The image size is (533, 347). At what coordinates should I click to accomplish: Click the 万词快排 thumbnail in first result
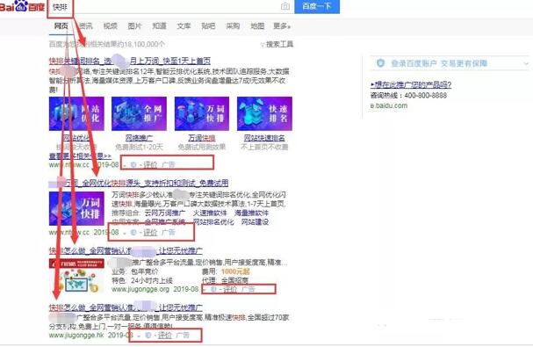(x=202, y=113)
